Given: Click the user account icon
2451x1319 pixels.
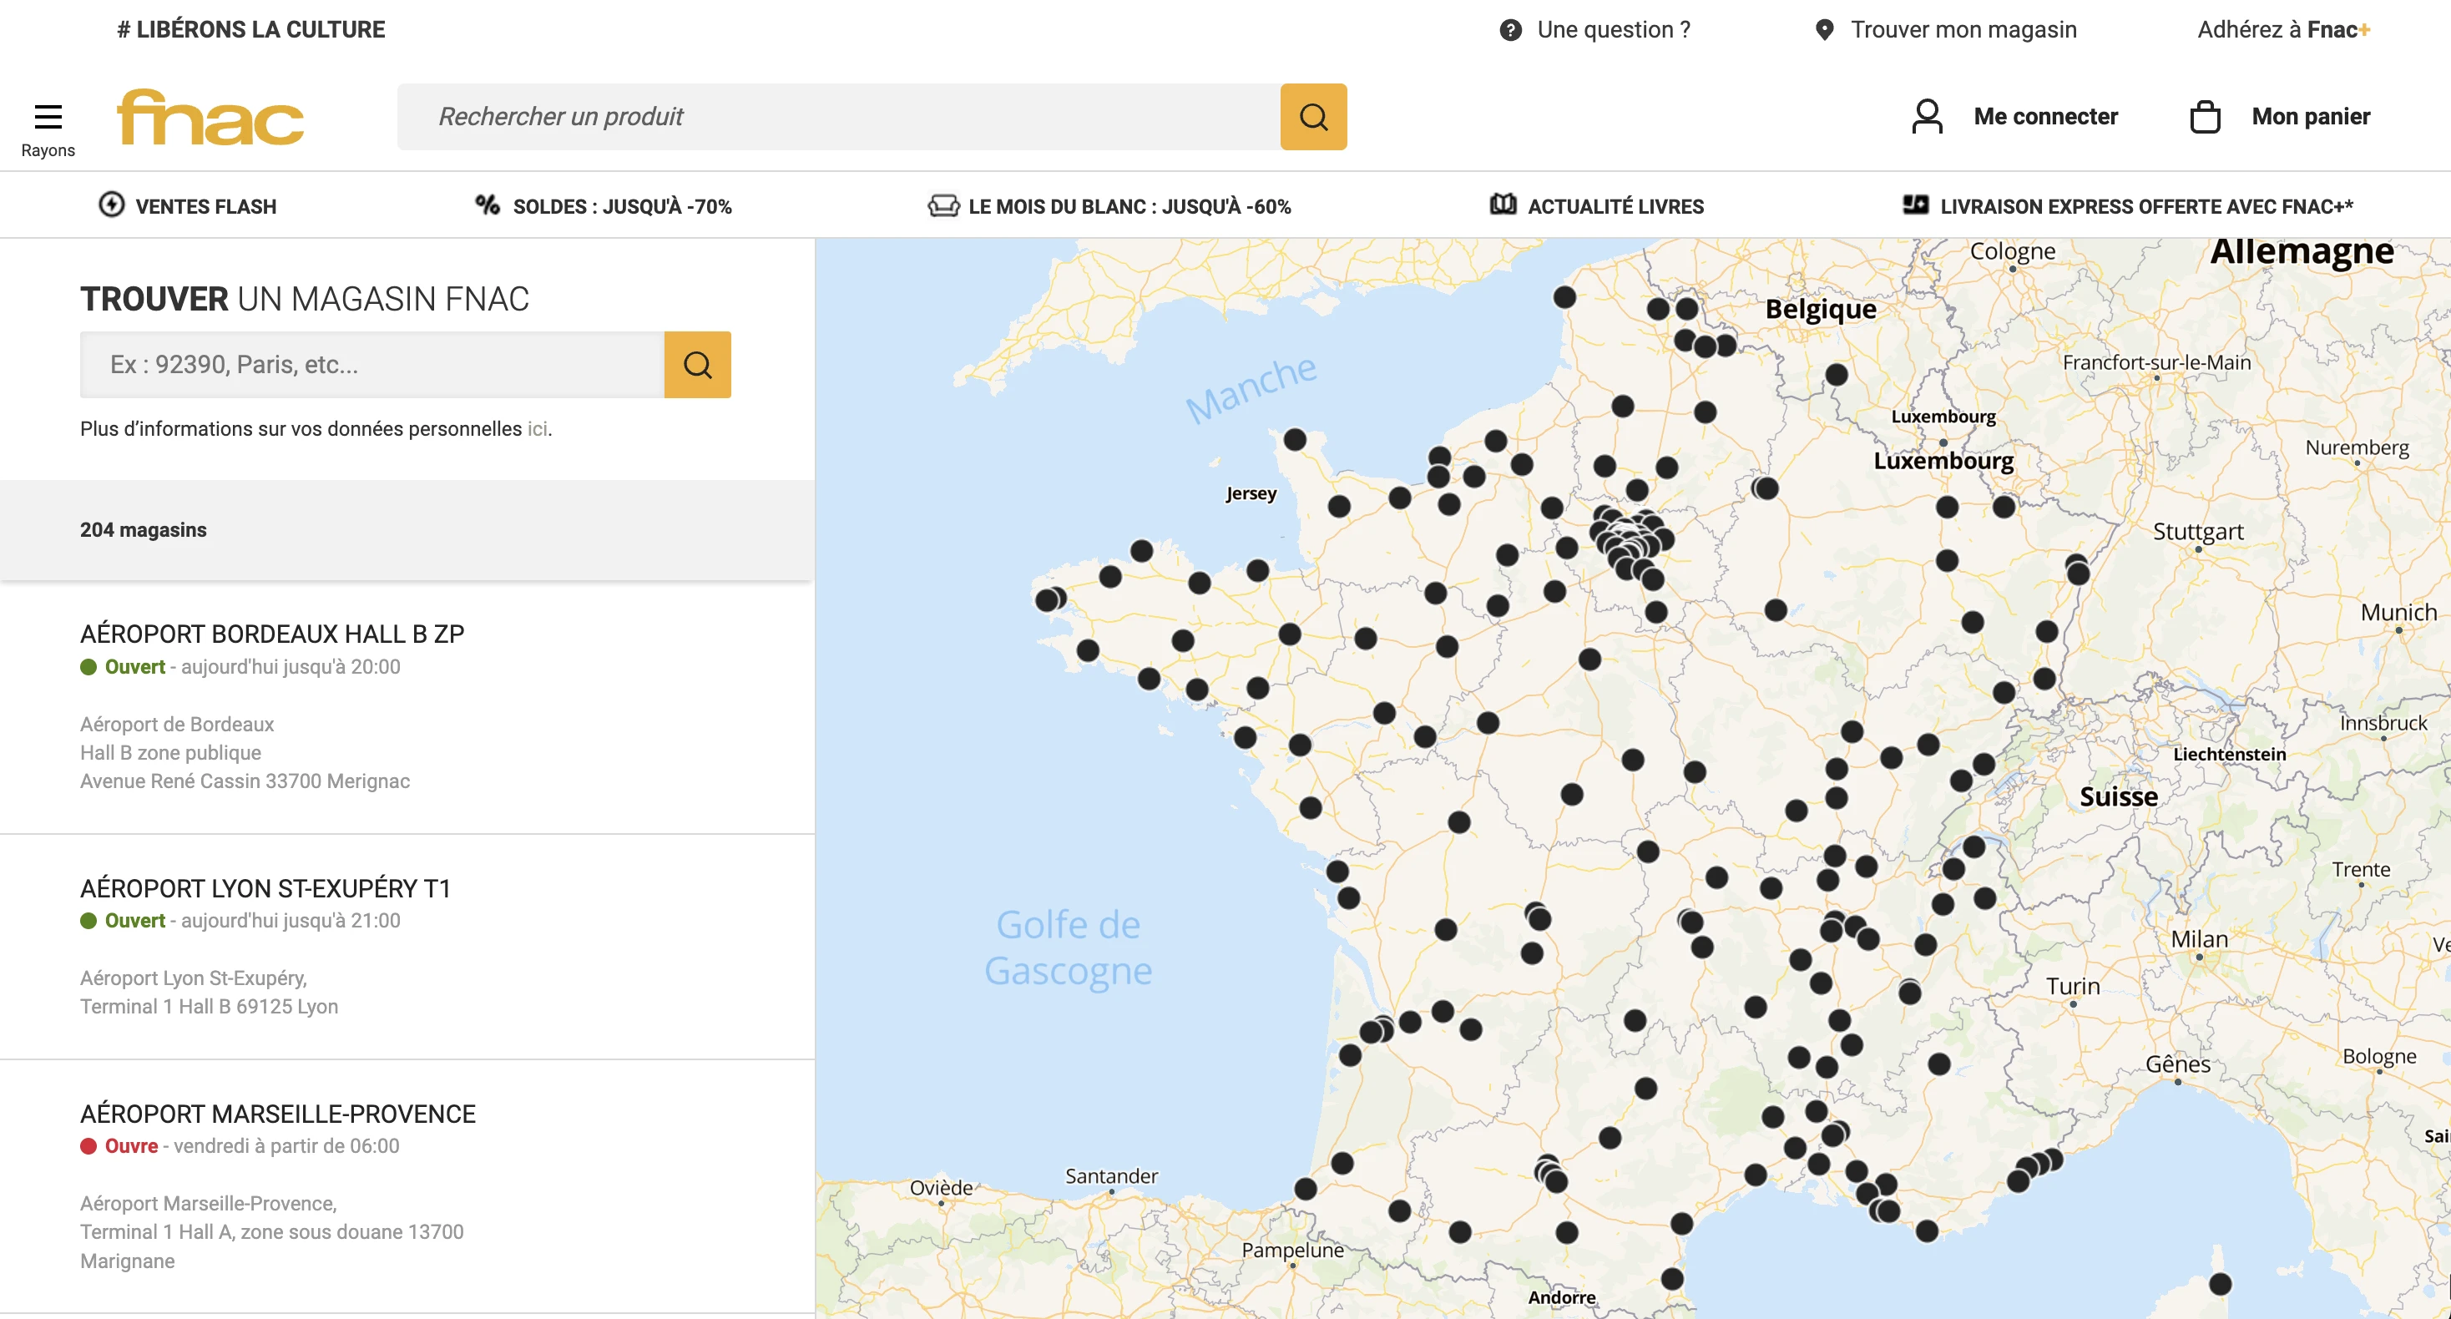Looking at the screenshot, I should coord(1927,116).
